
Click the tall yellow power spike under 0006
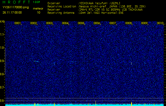[96, 103]
